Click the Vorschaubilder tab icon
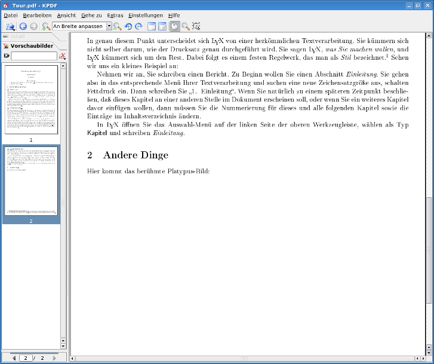Viewport: 434px width, 364px height. (6, 46)
